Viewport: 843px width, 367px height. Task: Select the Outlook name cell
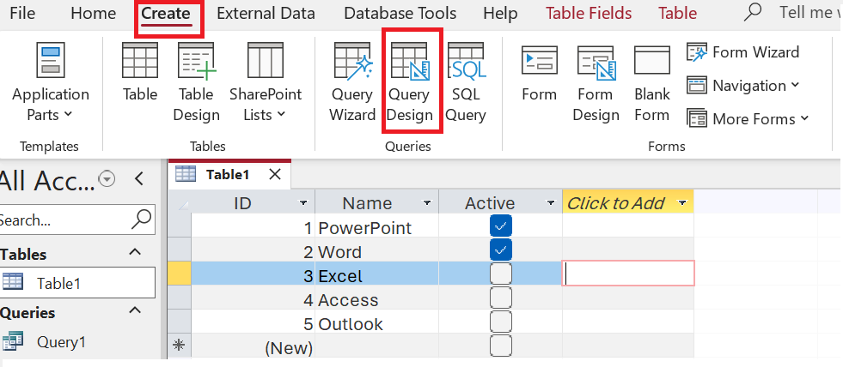point(377,322)
